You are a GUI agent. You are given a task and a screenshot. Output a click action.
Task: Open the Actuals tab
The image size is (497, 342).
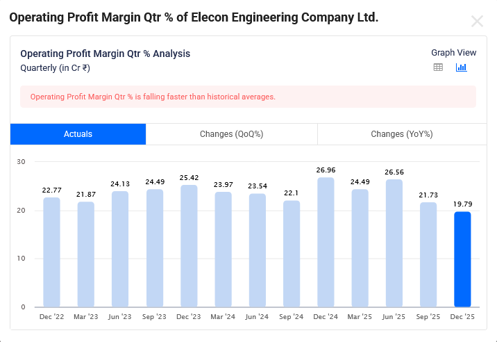point(78,134)
